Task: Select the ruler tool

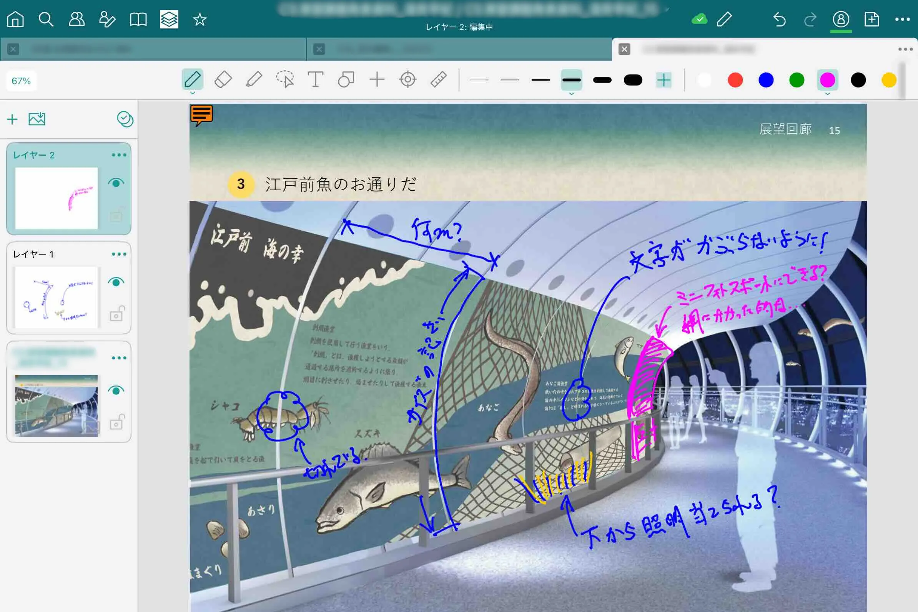Action: pos(439,80)
